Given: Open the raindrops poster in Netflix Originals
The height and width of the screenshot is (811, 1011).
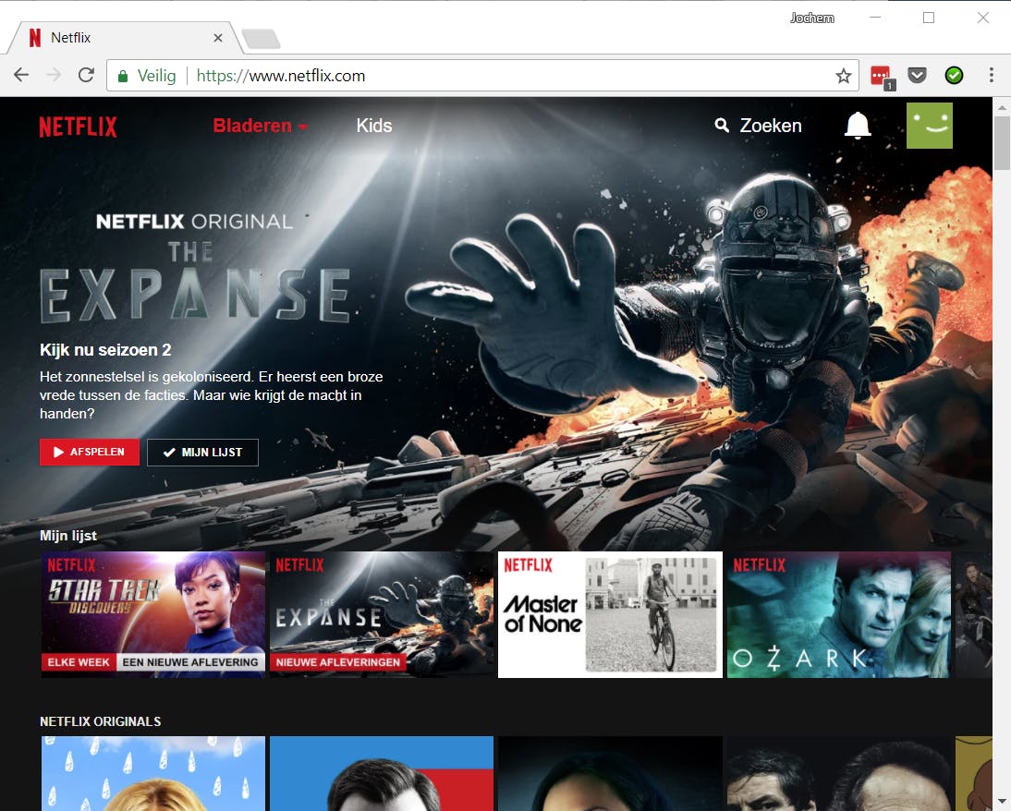Looking at the screenshot, I should click(153, 774).
